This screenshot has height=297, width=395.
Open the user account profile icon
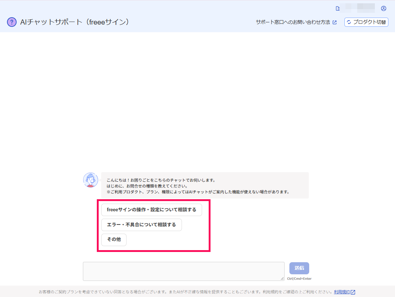pos(383,8)
